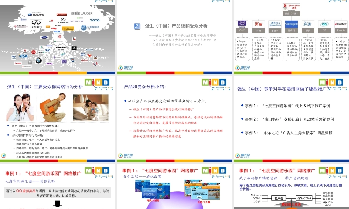
Task: Click line 网络浏览行为较为普遍
Action: pos(29,144)
